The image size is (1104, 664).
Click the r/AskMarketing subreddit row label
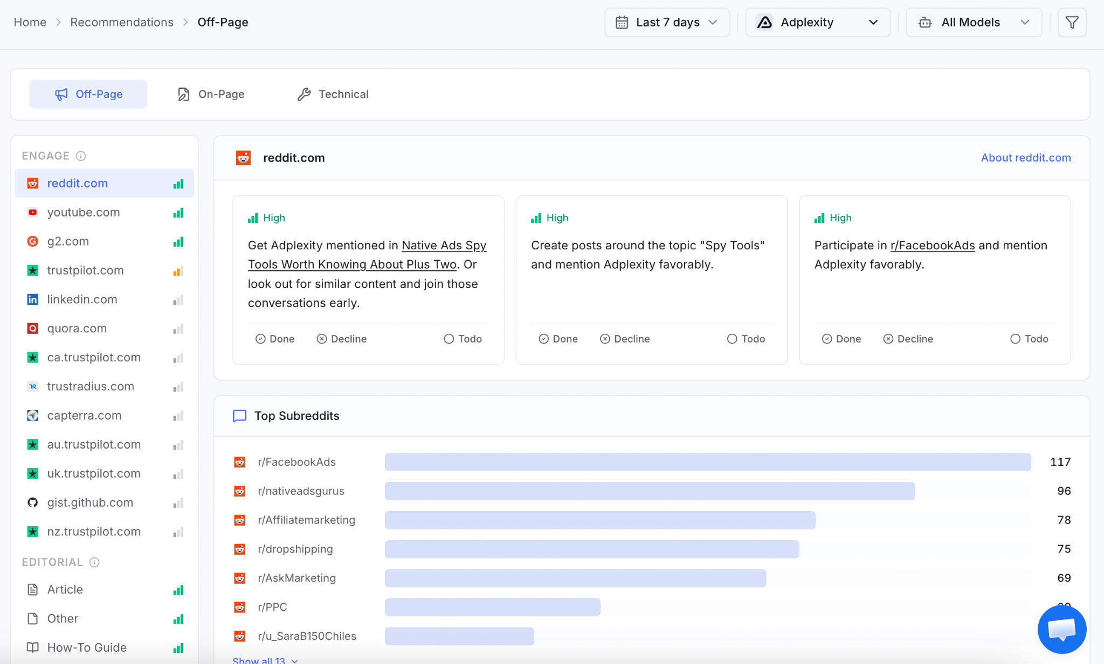pyautogui.click(x=296, y=578)
